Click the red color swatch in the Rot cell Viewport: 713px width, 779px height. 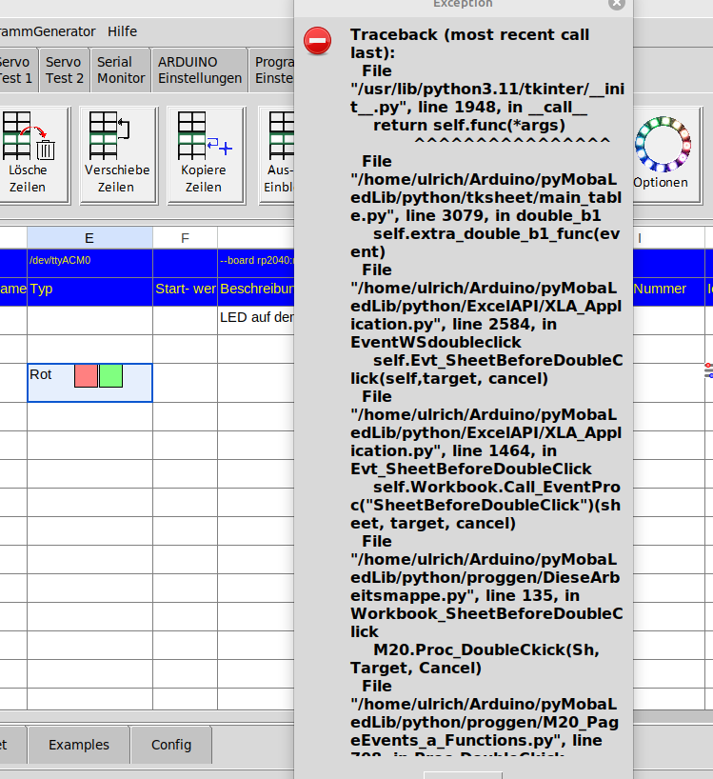tap(86, 375)
